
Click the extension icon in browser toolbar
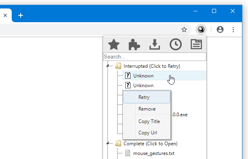[x=201, y=29]
